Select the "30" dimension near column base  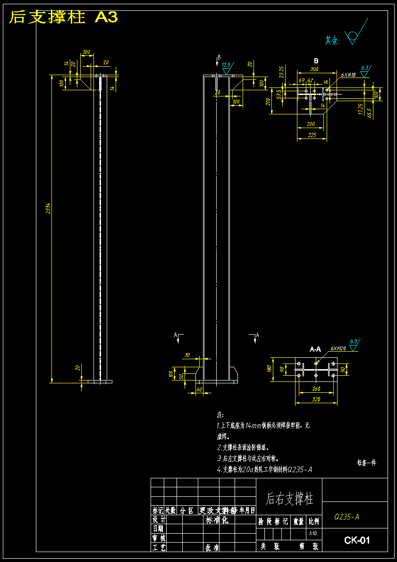(x=187, y=355)
